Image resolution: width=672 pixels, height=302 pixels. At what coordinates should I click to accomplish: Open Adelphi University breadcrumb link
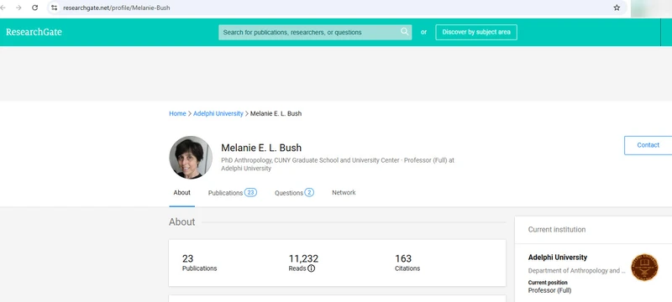pyautogui.click(x=218, y=113)
